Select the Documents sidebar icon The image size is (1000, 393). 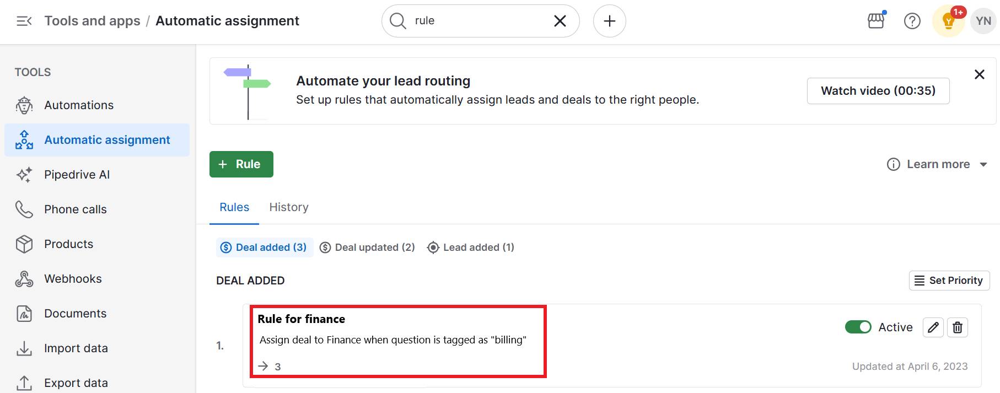pos(24,313)
